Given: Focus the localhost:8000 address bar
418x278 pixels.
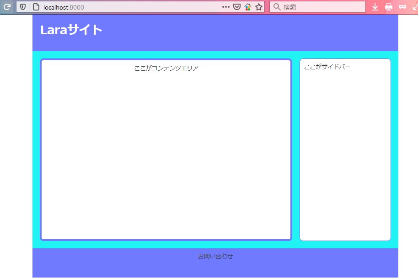Looking at the screenshot, I should click(x=128, y=7).
